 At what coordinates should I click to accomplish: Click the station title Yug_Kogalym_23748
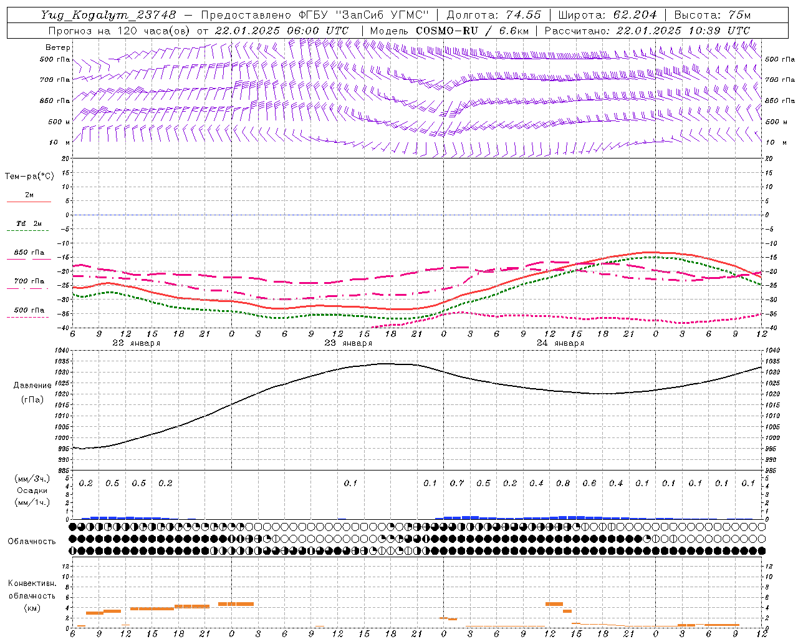coord(108,15)
